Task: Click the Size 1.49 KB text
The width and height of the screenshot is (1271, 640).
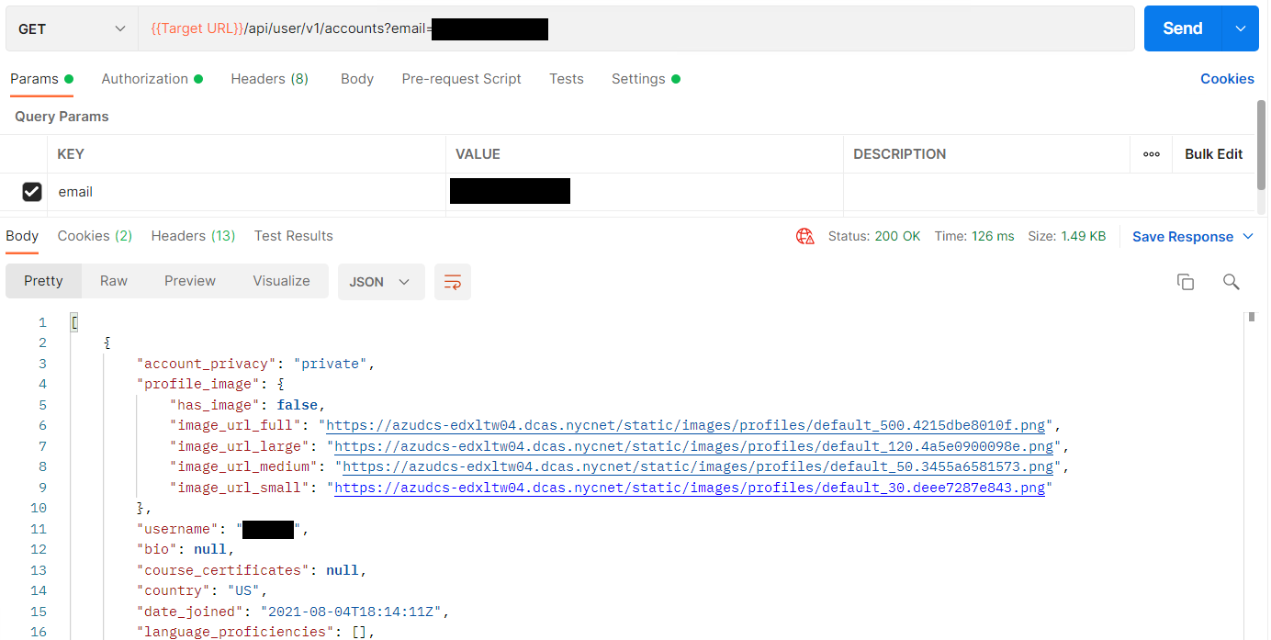Action: [1067, 236]
